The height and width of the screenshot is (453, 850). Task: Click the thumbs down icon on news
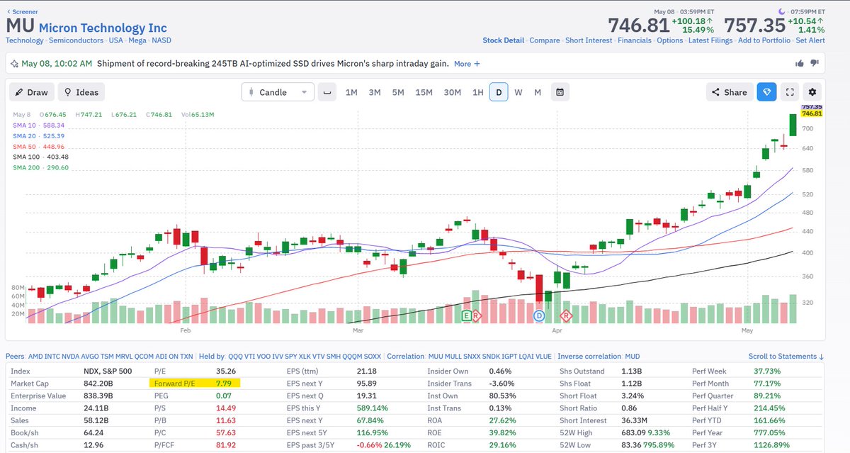[814, 64]
